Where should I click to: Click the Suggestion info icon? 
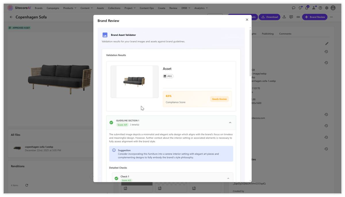click(x=114, y=150)
